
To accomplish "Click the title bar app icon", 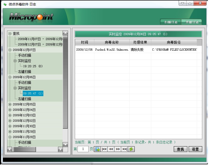I will [x=5, y=4].
